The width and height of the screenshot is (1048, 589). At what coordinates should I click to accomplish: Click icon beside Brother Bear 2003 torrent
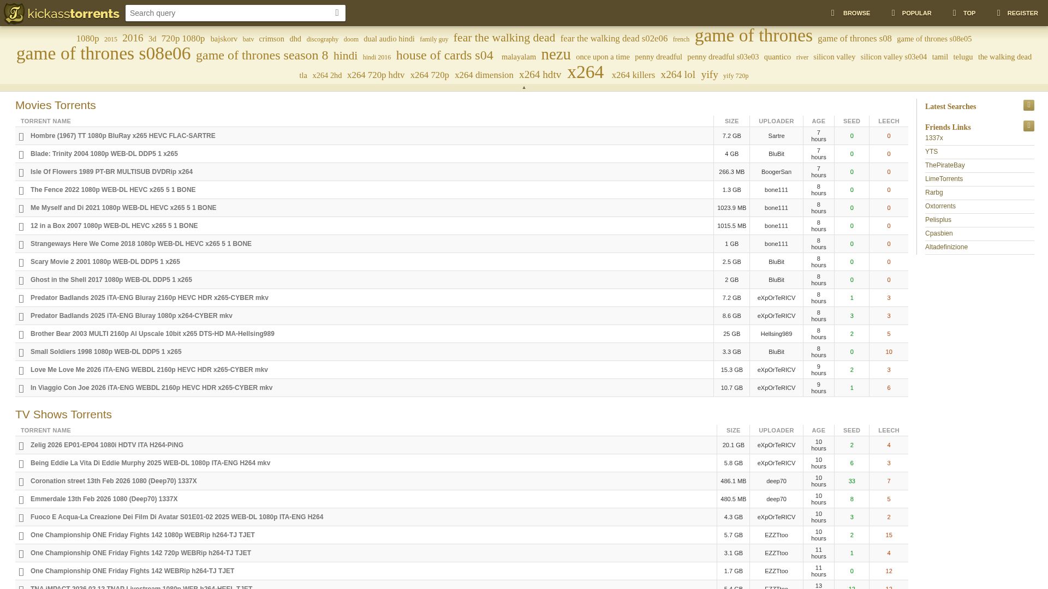(21, 334)
